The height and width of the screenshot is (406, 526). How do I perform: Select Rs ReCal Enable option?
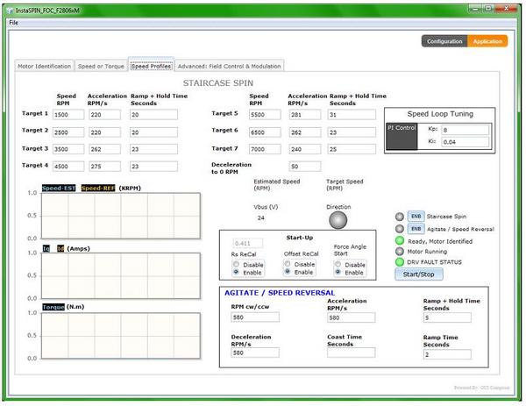(x=236, y=272)
